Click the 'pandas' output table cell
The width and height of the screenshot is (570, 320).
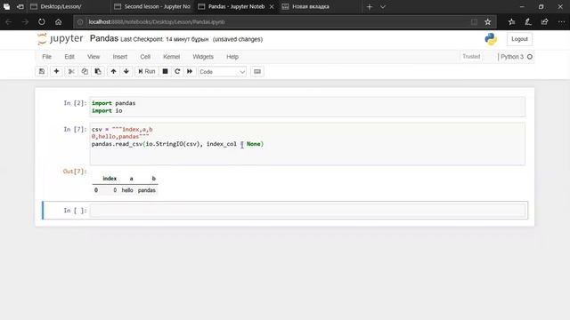146,190
